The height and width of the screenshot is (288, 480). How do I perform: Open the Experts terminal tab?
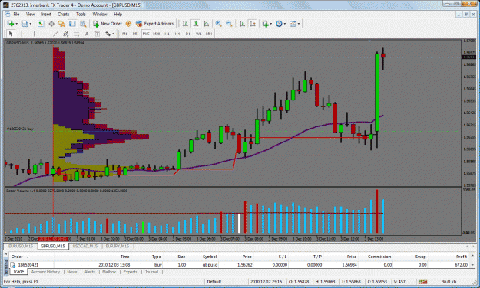tap(131, 272)
